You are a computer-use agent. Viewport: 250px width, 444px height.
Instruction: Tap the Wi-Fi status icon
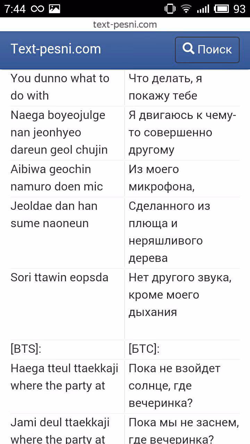pyautogui.click(x=186, y=9)
